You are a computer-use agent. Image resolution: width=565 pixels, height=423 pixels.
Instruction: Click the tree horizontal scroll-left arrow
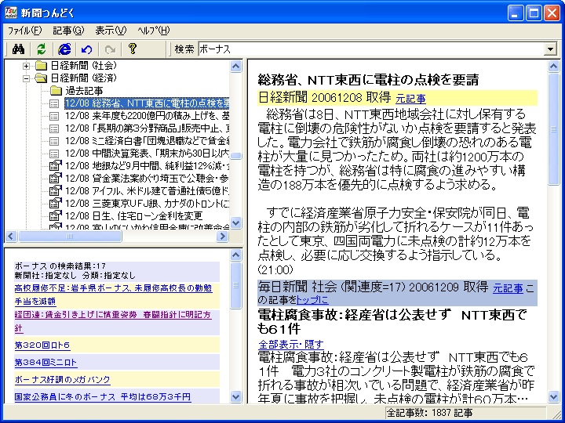coord(11,236)
